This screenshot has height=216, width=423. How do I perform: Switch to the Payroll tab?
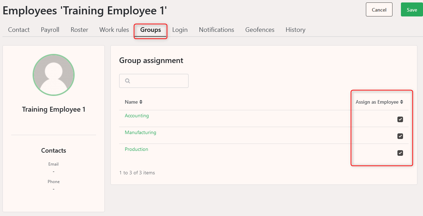50,30
